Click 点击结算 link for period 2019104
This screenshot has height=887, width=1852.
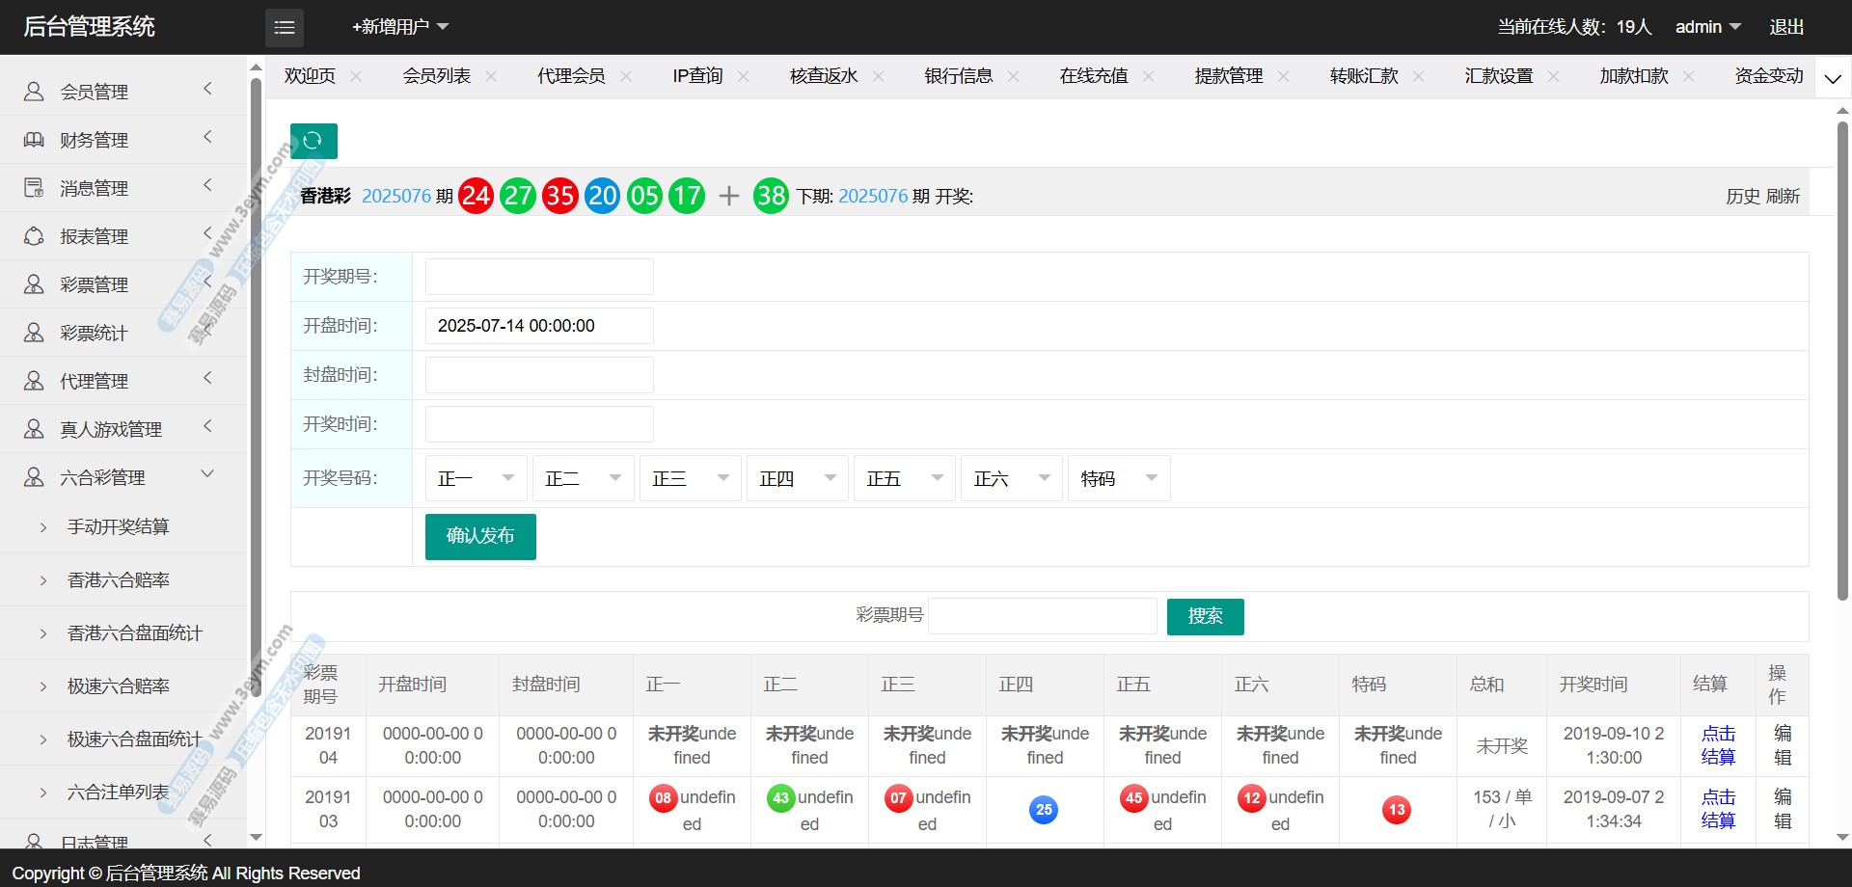1718,745
